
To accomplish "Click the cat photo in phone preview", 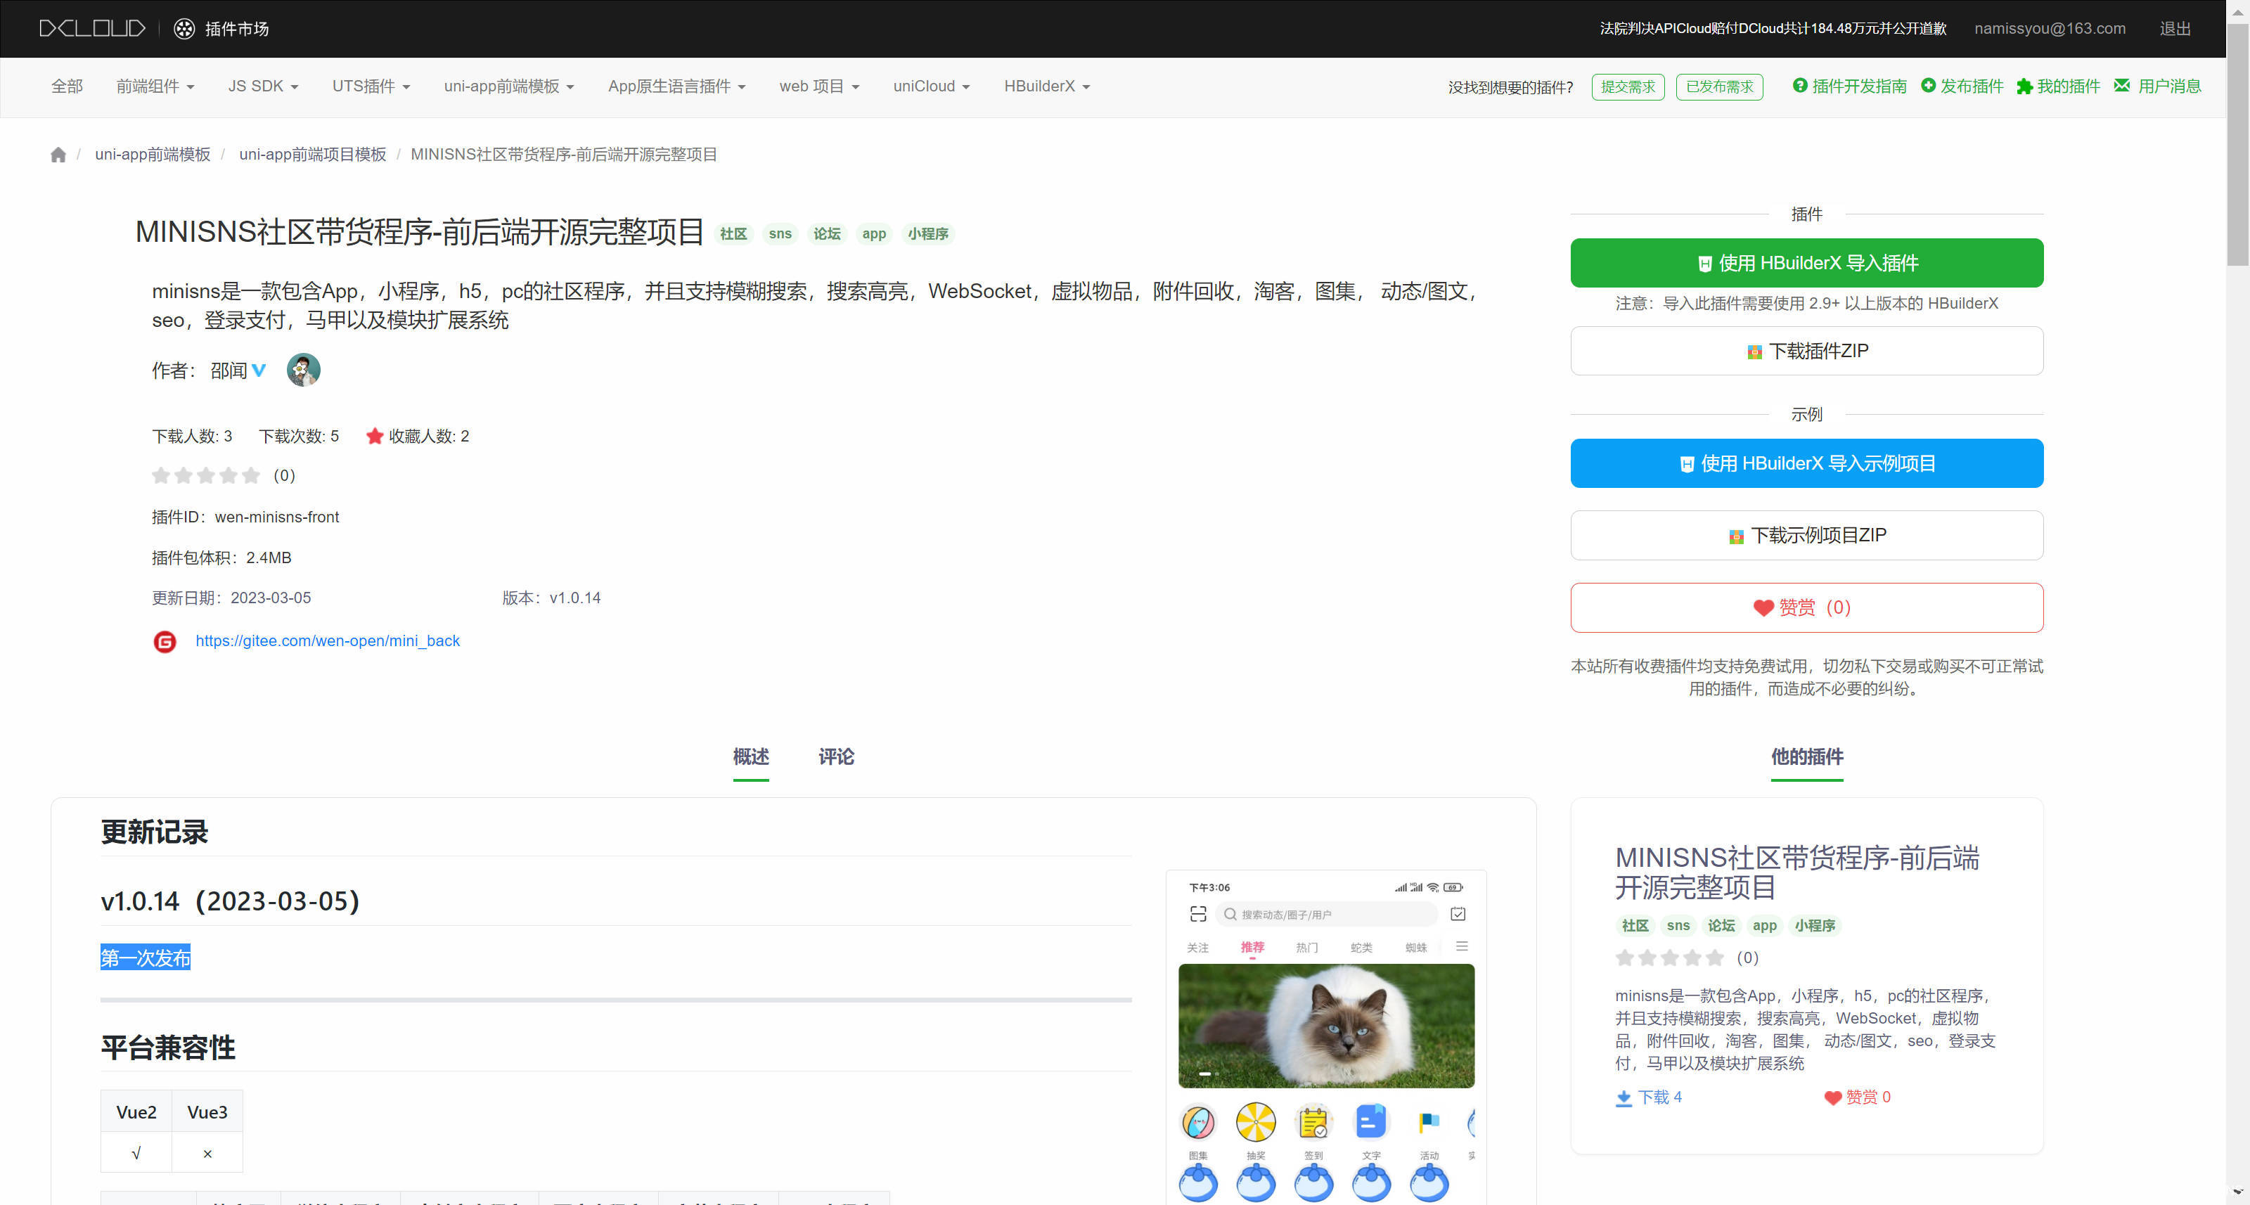I will tap(1326, 1026).
